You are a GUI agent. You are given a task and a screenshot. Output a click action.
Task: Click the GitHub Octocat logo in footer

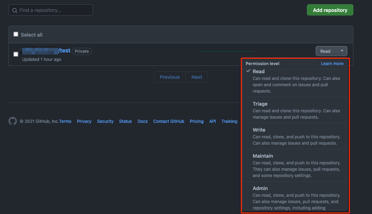[x=13, y=121]
